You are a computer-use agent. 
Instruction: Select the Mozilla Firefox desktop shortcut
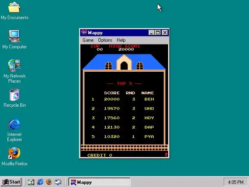point(14,157)
